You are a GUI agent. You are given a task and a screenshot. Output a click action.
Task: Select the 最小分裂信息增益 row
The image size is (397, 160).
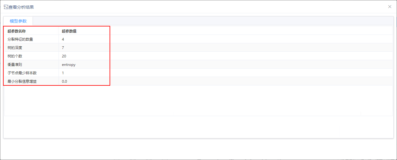pos(198,81)
